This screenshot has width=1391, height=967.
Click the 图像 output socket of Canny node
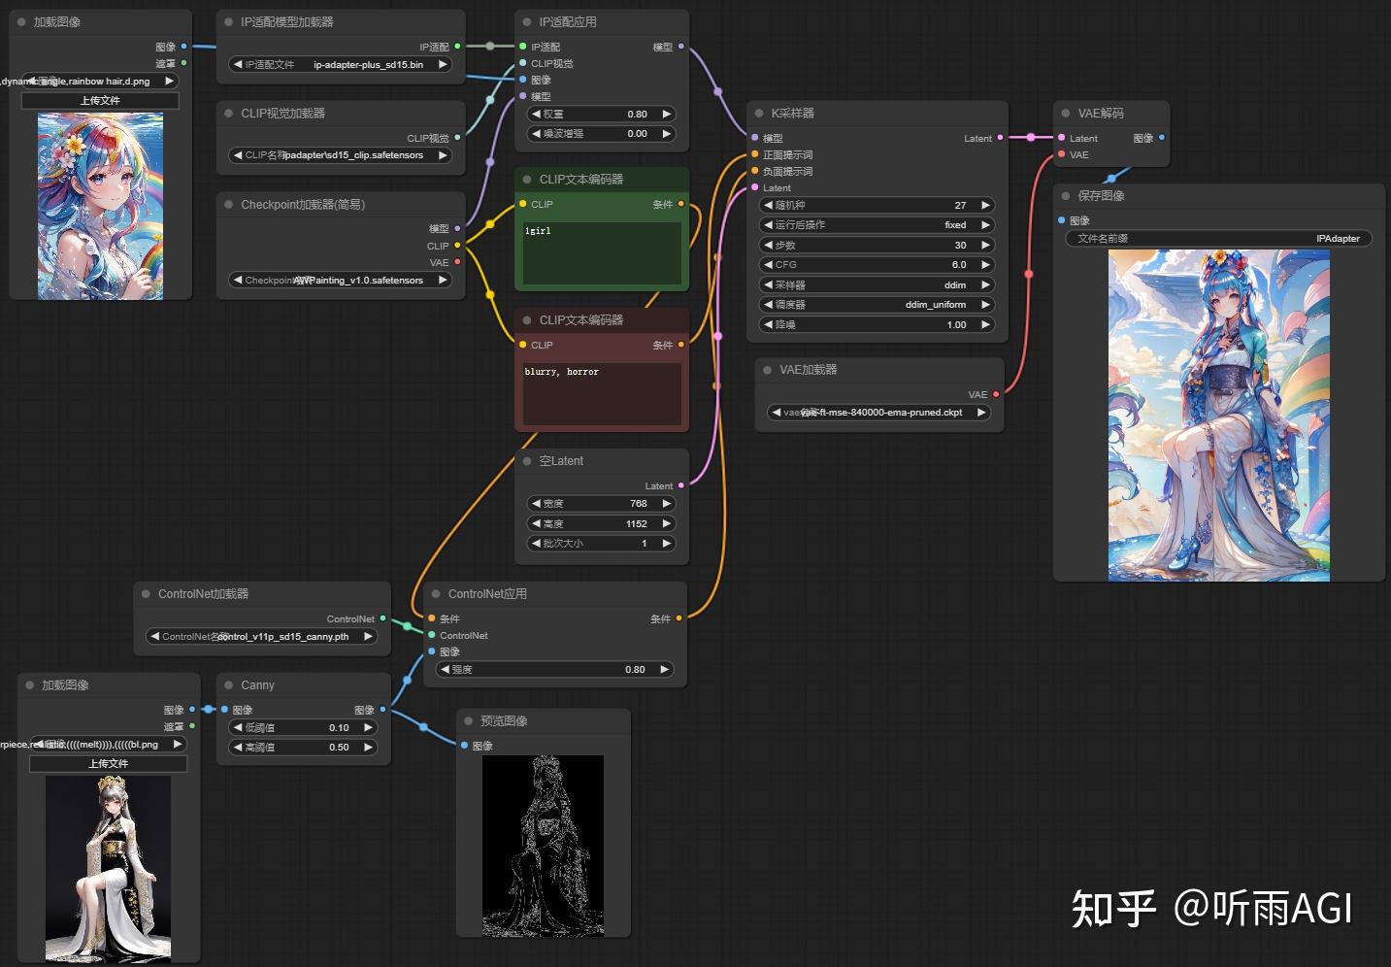(382, 710)
